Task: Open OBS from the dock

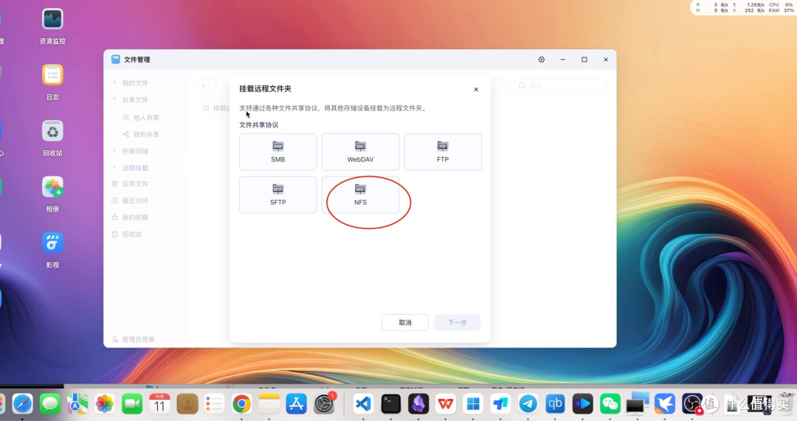Action: tap(692, 404)
